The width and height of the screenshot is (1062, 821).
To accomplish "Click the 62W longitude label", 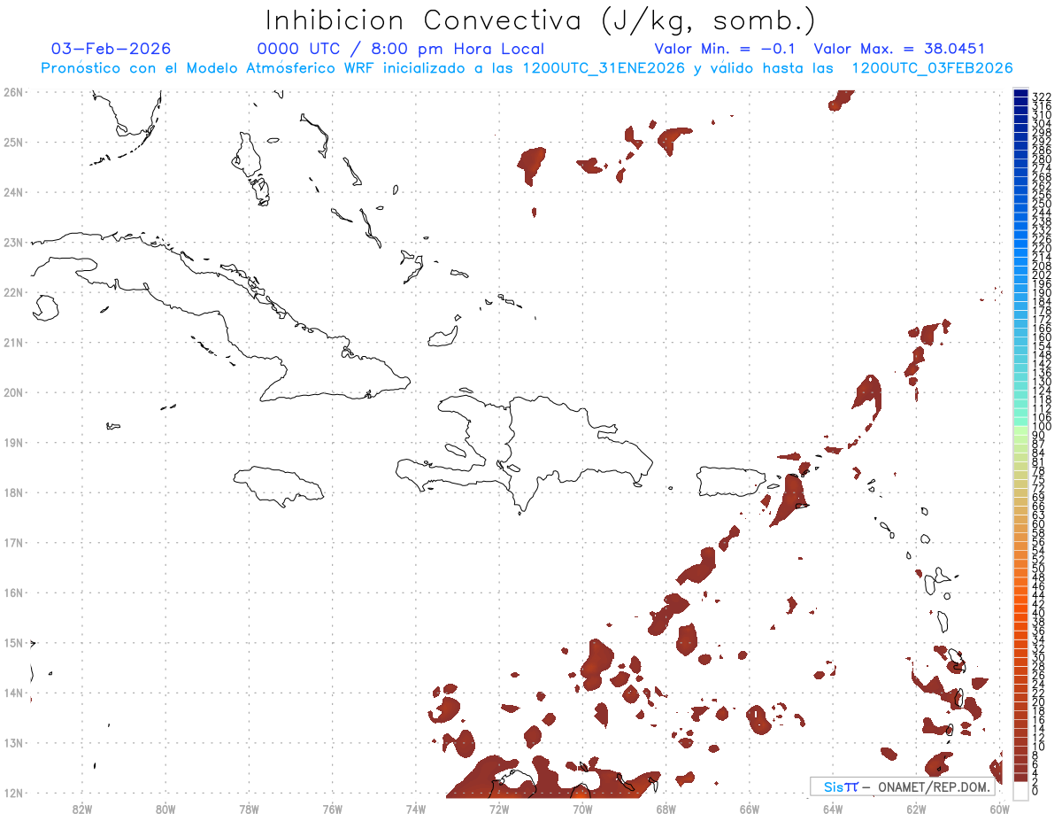I will (916, 809).
